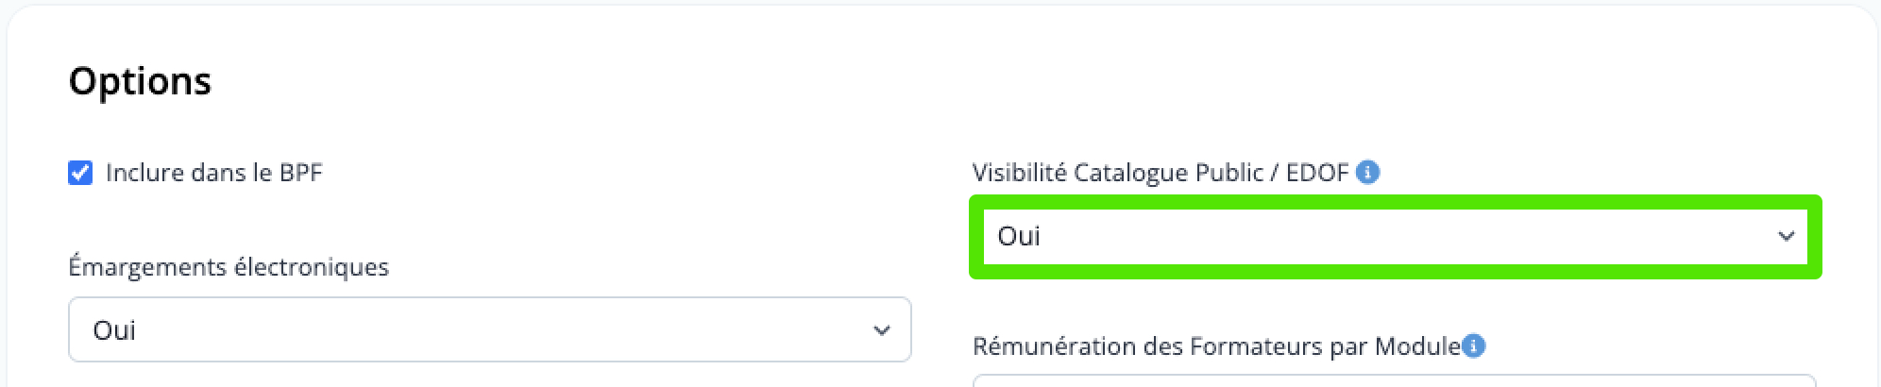This screenshot has height=387, width=1881.
Task: Click the Émargements électroniques field label
Action: pyautogui.click(x=229, y=267)
